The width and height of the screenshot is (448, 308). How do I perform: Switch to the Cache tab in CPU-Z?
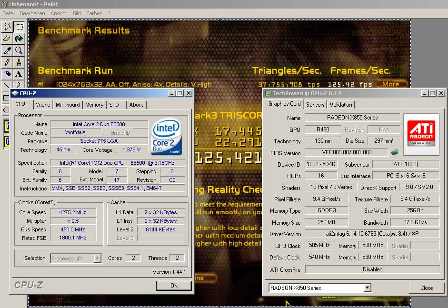(43, 105)
